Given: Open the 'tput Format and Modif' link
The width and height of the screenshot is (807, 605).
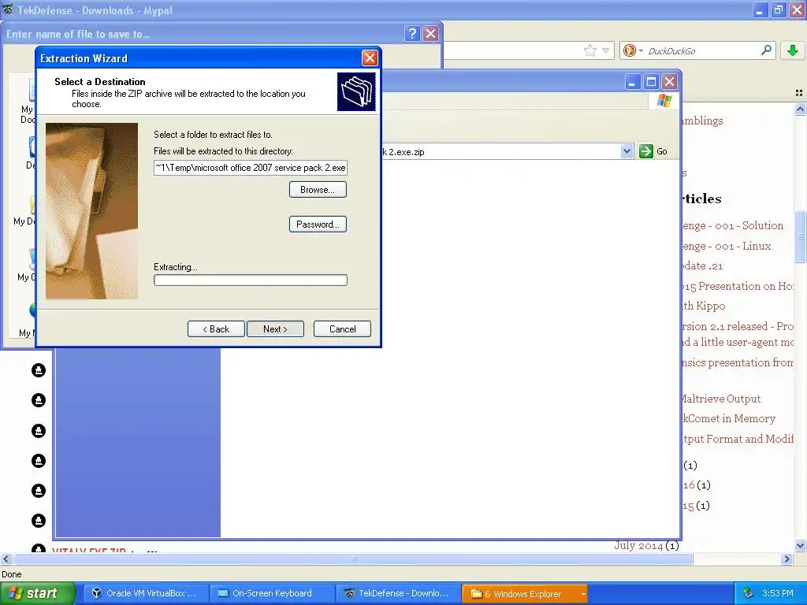Looking at the screenshot, I should tap(738, 439).
